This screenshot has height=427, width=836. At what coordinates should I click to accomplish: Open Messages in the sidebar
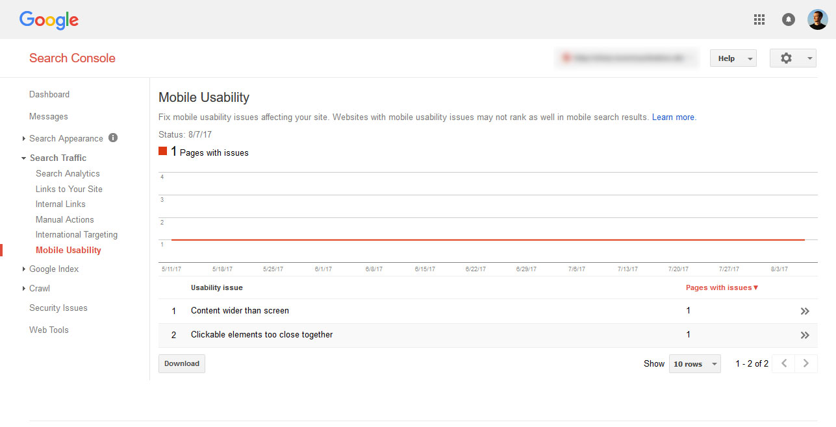click(x=49, y=116)
